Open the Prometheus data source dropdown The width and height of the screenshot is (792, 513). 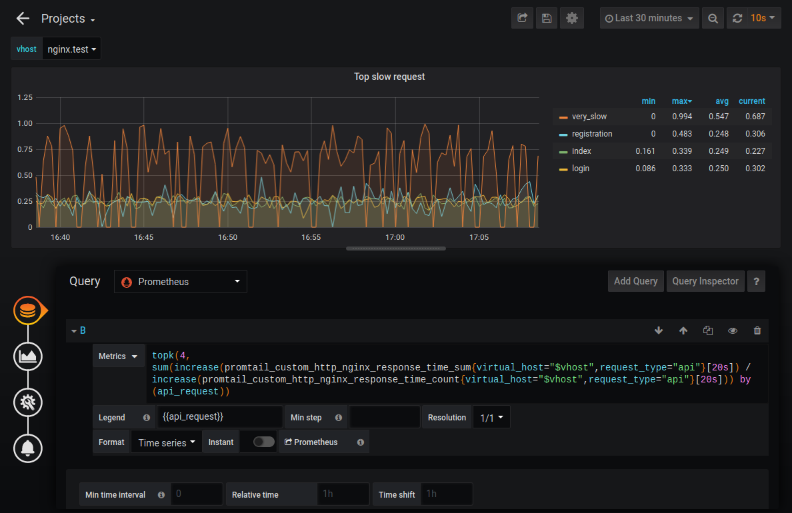tap(181, 282)
